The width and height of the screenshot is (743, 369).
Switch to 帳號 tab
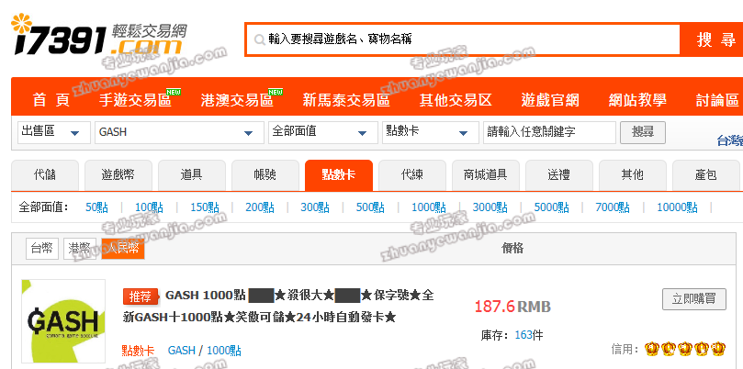(x=265, y=175)
